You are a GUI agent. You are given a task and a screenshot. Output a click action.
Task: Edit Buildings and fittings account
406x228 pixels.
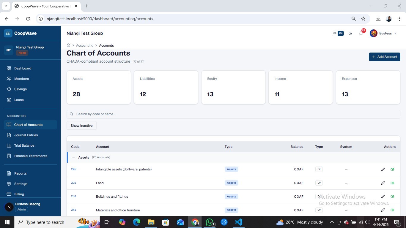[x=383, y=197]
